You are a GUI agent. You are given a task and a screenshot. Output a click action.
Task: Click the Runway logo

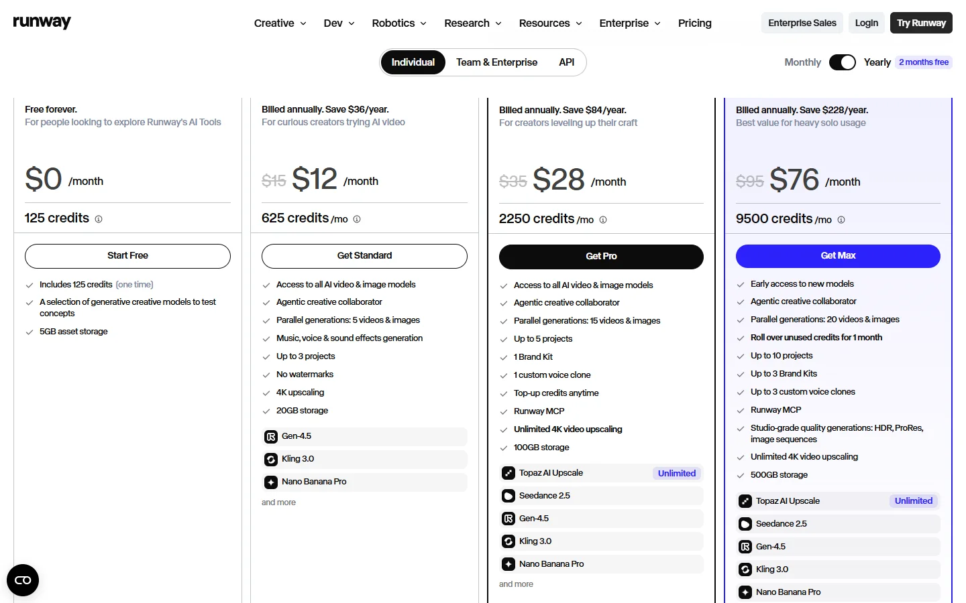click(x=42, y=22)
